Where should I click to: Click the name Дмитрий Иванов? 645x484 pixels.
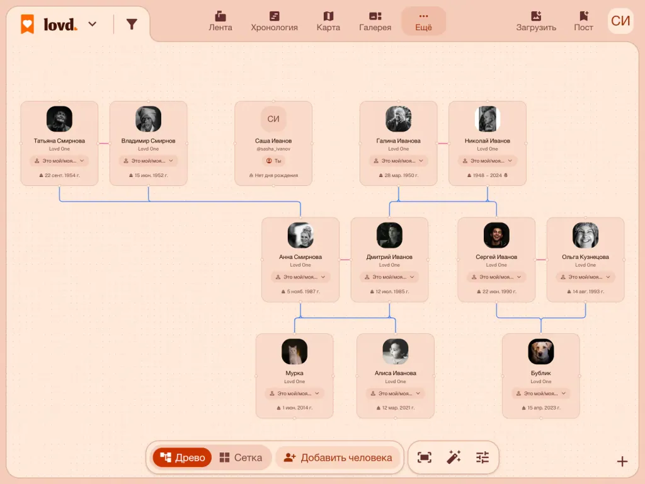389,257
